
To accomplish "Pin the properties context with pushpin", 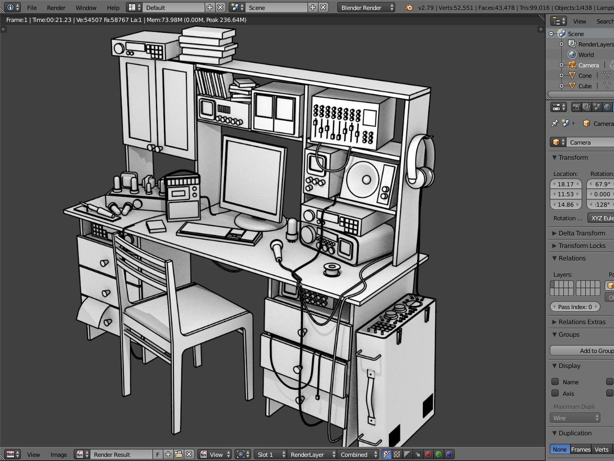I will (554, 123).
